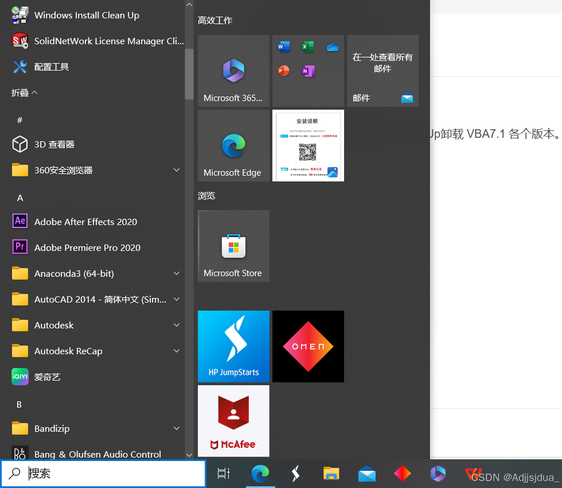Screen dimensions: 562x488
Task: Open 3D 查看器 app
Action: [92, 145]
